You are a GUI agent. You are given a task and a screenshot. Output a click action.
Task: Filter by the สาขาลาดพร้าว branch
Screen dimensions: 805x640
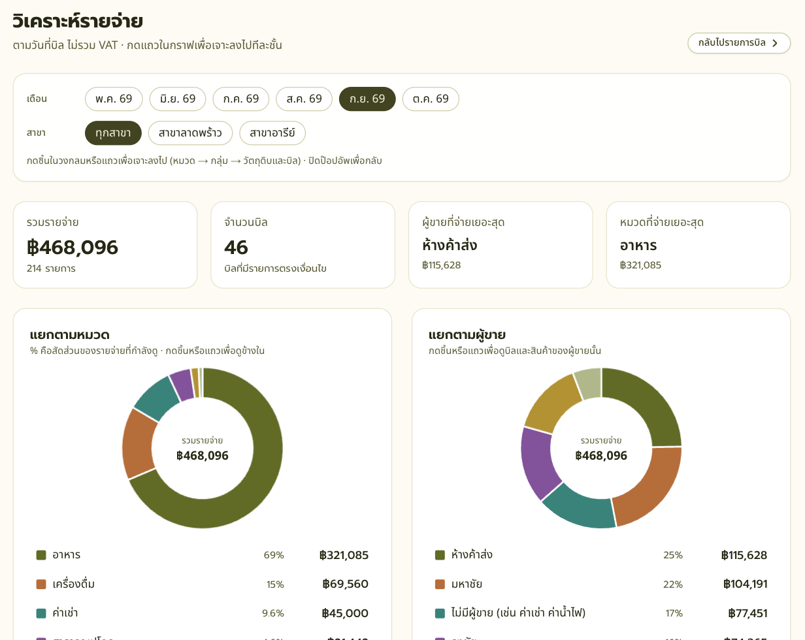[190, 133]
